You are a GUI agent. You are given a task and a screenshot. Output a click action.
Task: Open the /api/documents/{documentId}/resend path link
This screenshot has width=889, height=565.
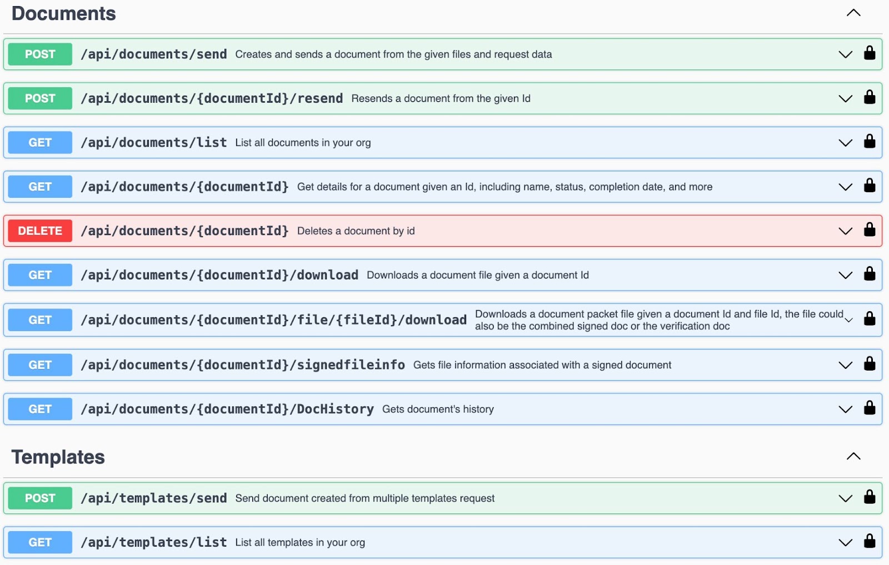(x=212, y=98)
